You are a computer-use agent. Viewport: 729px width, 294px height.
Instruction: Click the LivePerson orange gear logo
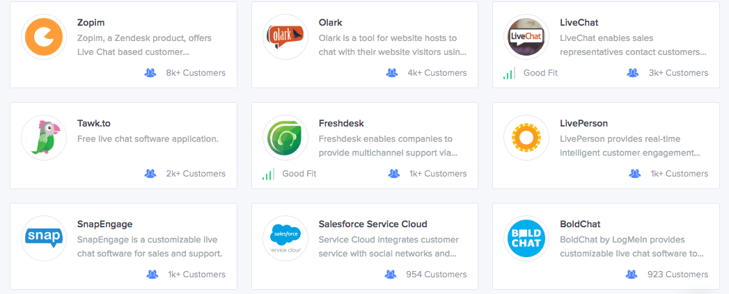[527, 138]
